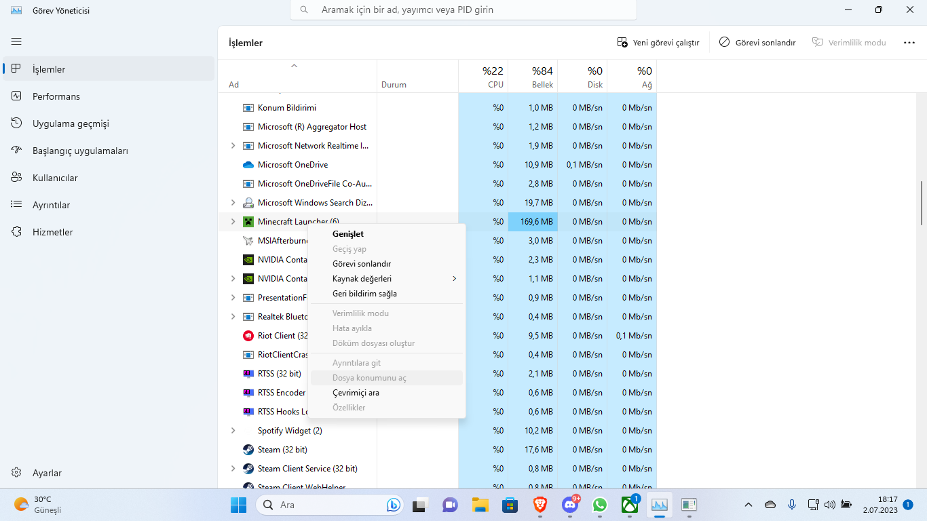Select the RiotClientCras process name
This screenshot has width=927, height=521.
point(283,355)
